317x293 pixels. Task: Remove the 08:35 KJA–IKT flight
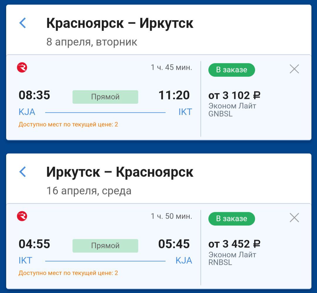pyautogui.click(x=294, y=69)
